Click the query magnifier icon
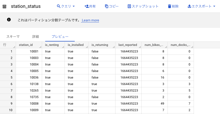 pyautogui.click(x=59, y=6)
